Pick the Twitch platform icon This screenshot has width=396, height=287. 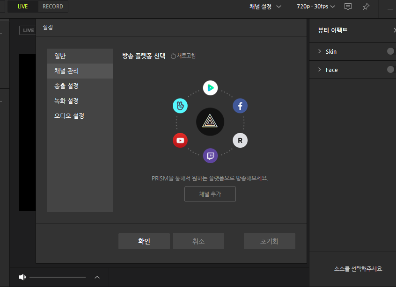[x=210, y=156]
